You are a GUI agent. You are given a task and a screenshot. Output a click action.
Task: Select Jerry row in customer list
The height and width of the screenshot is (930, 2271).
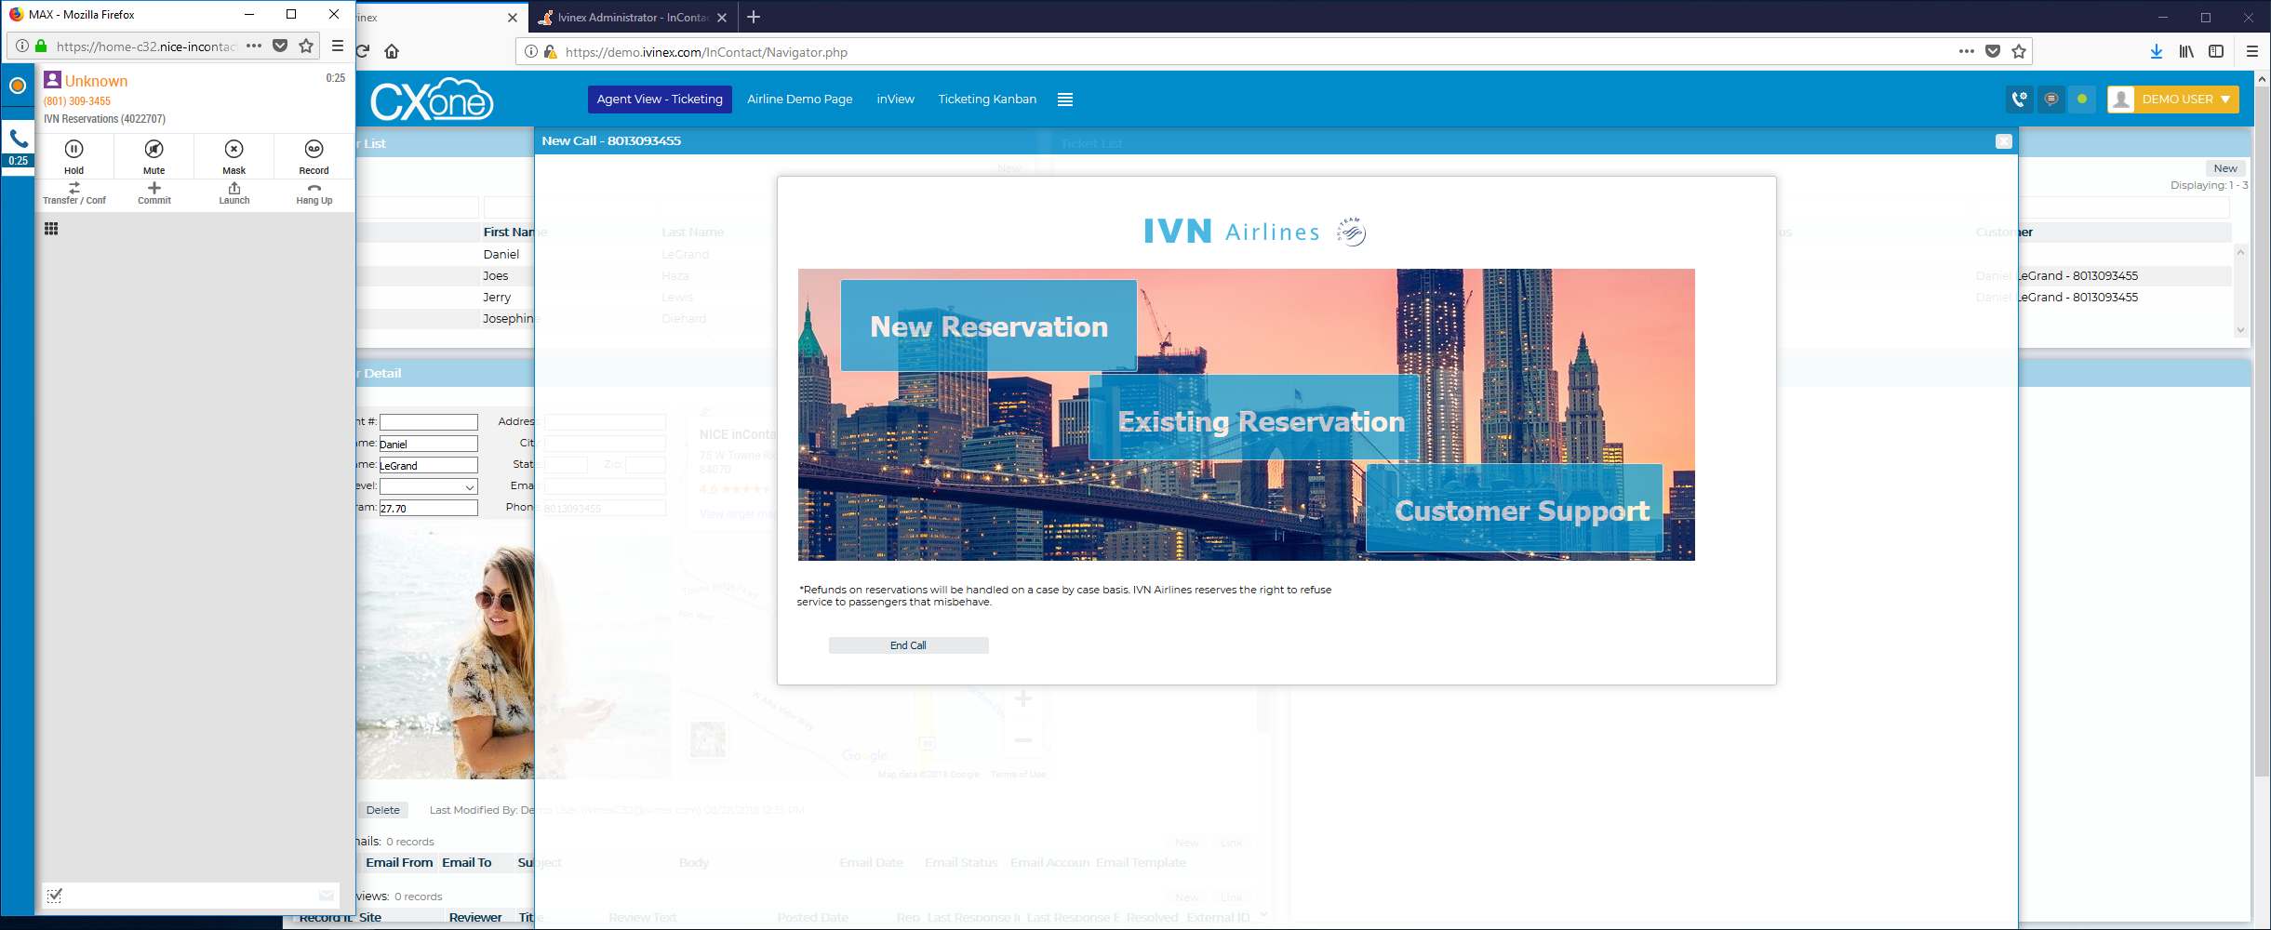pyautogui.click(x=497, y=297)
